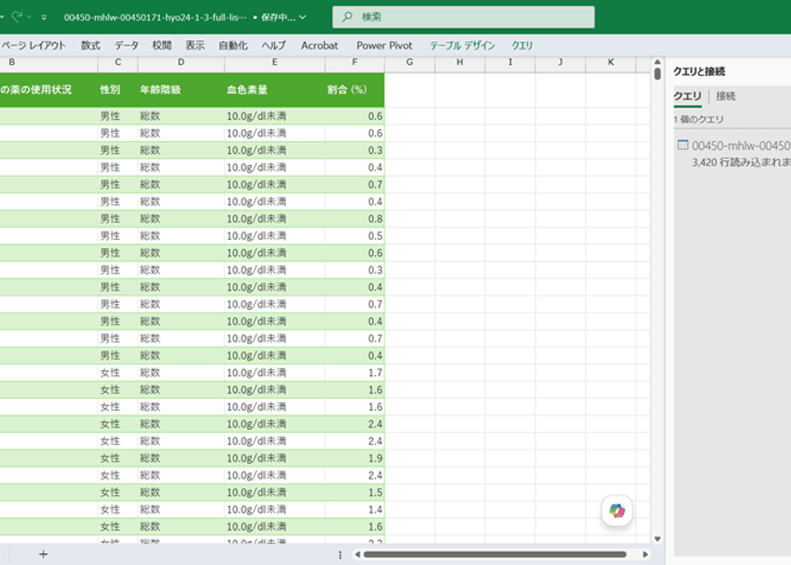
Task: Open the 校閲 ribbon tab
Action: (x=162, y=45)
